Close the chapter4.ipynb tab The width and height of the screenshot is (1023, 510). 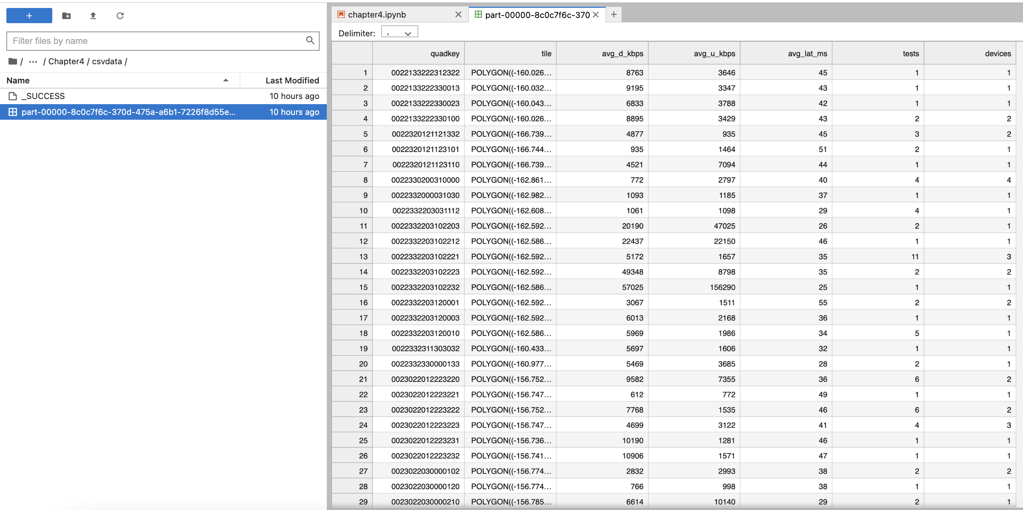[458, 14]
